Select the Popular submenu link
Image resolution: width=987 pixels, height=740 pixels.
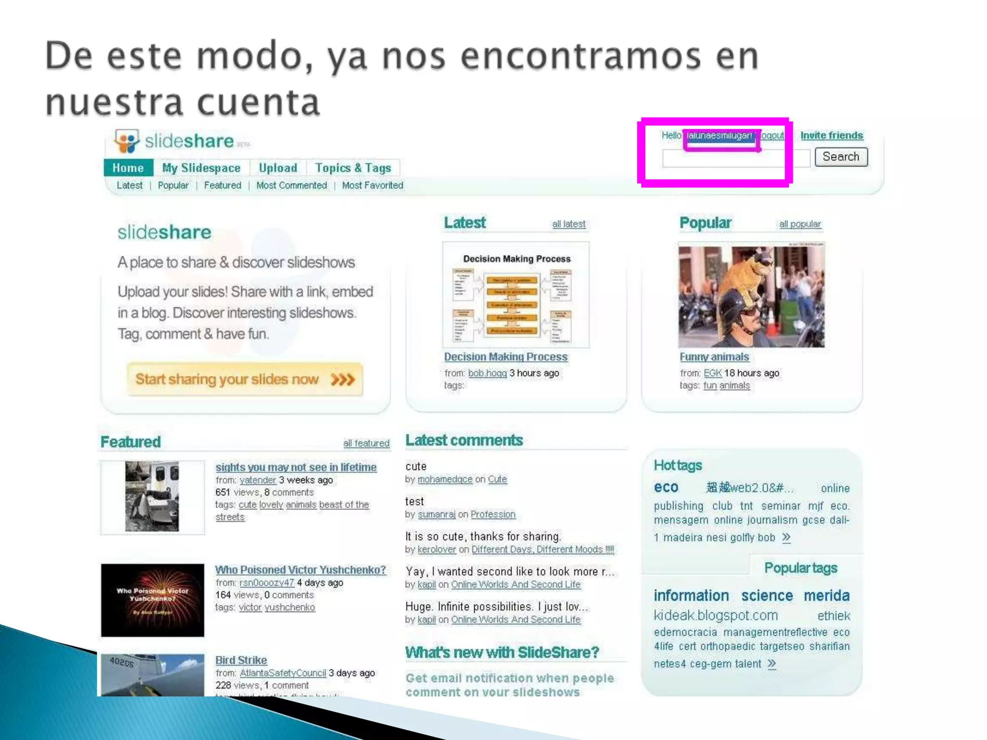pyautogui.click(x=173, y=185)
